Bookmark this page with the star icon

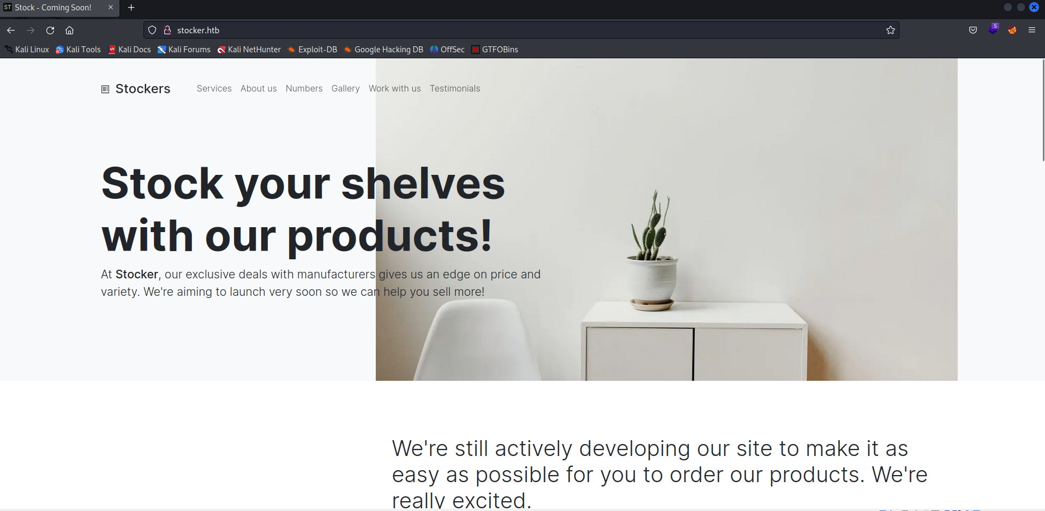click(x=891, y=31)
